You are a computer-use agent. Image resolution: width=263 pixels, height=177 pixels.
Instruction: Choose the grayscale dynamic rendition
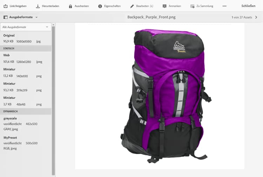pos(26,124)
